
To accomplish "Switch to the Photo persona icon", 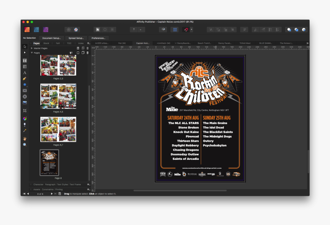I will (46, 30).
